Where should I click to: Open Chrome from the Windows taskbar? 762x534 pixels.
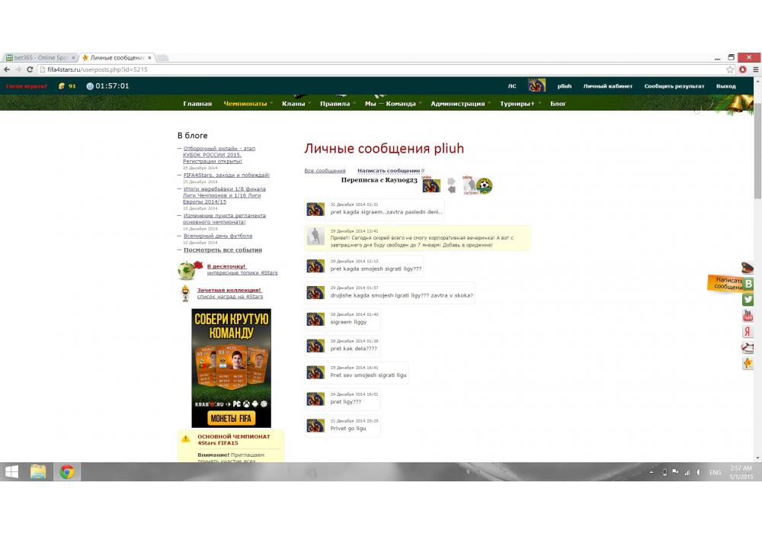(x=67, y=471)
